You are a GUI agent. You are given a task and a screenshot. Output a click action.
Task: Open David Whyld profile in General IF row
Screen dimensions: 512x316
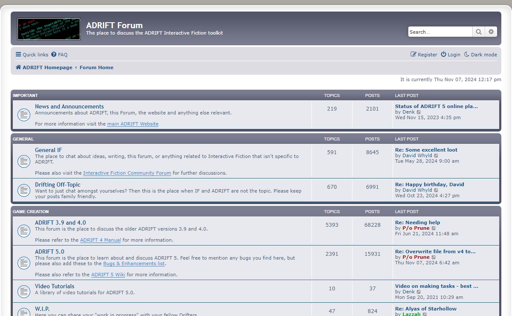coord(417,156)
